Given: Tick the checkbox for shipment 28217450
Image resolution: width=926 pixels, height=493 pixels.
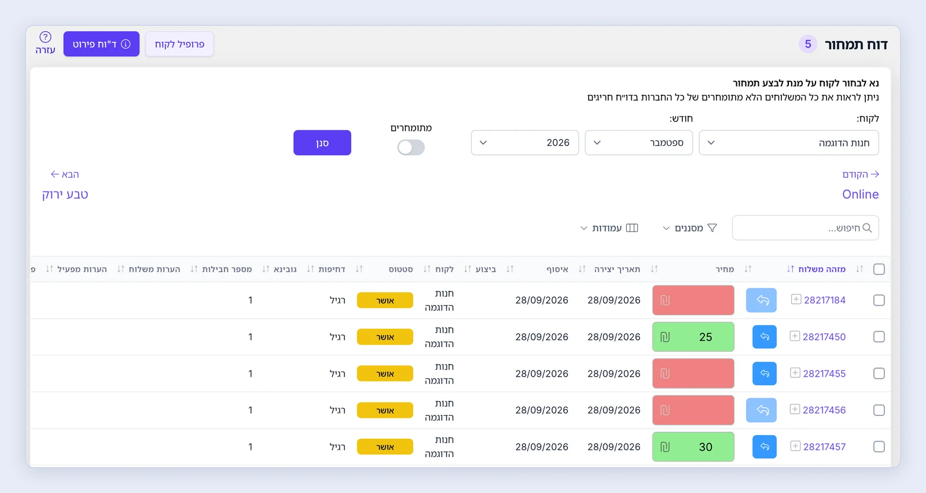Looking at the screenshot, I should [879, 337].
